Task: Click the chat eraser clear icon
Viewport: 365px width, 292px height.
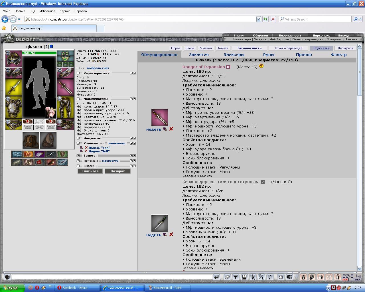Action: coord(227,277)
